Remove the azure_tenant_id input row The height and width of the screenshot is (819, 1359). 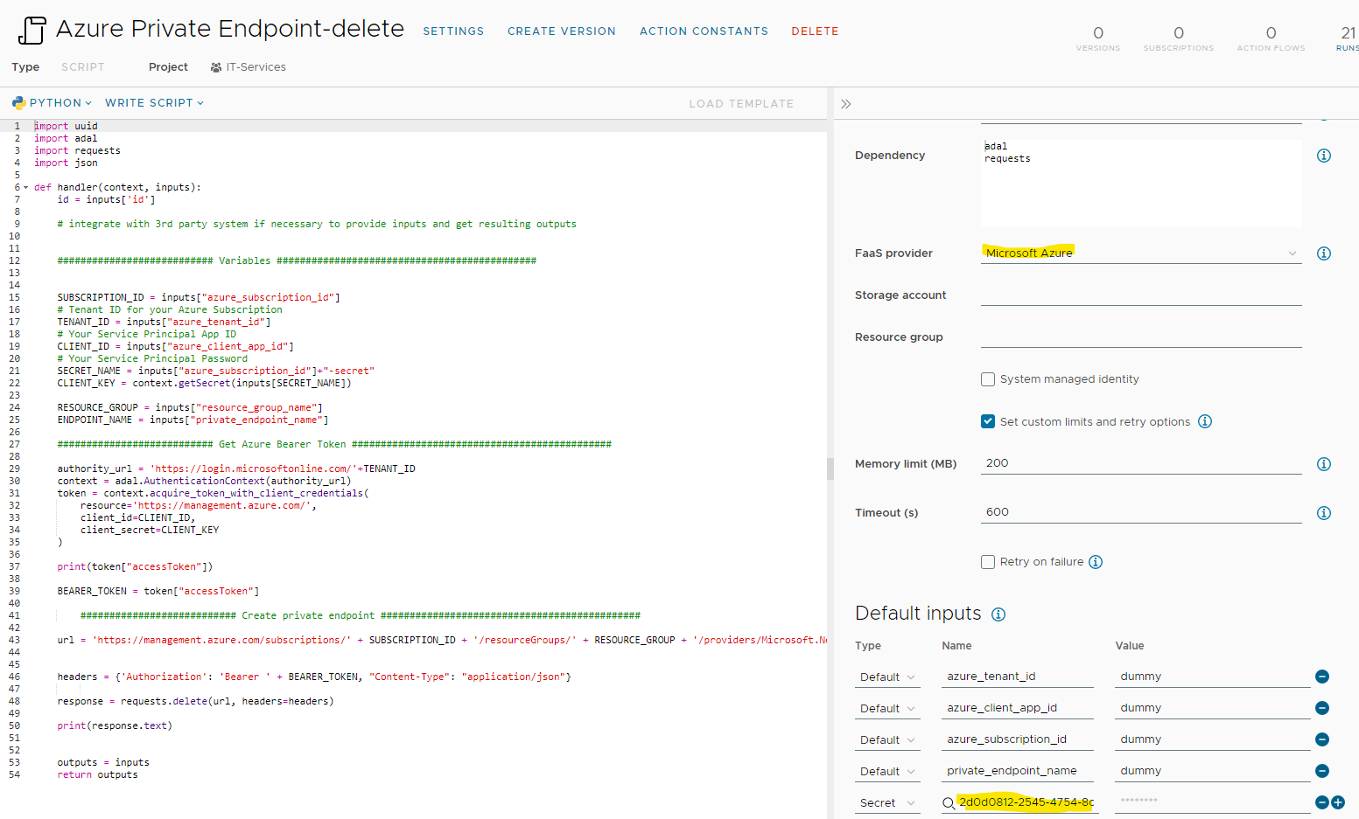(x=1322, y=677)
